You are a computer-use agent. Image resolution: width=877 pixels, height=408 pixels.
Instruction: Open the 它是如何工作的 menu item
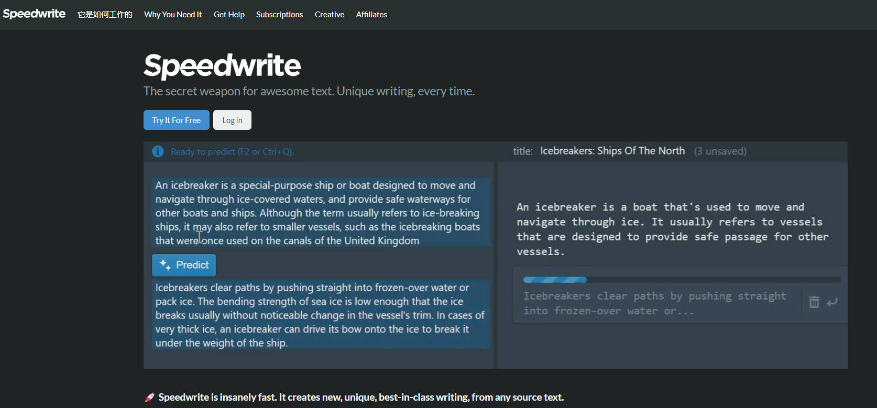pos(105,15)
